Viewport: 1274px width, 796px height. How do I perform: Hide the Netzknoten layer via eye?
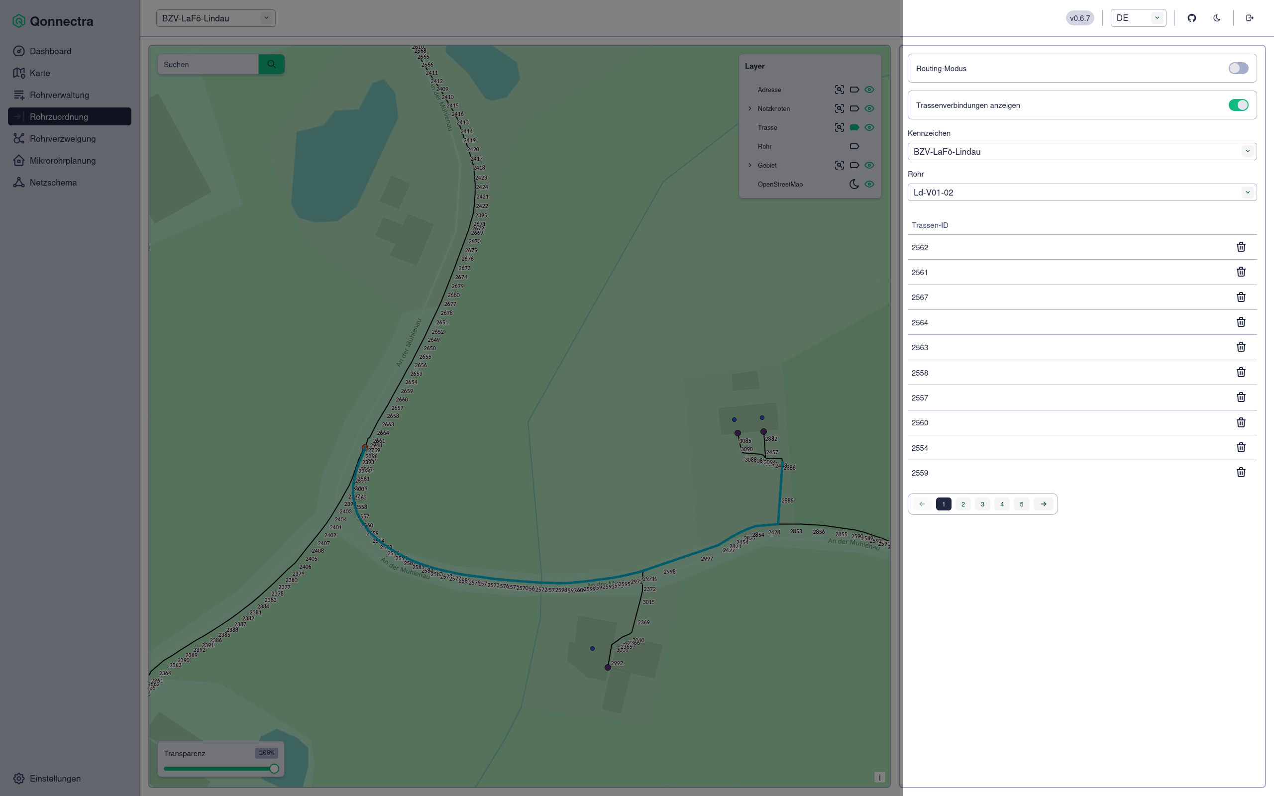tap(869, 108)
